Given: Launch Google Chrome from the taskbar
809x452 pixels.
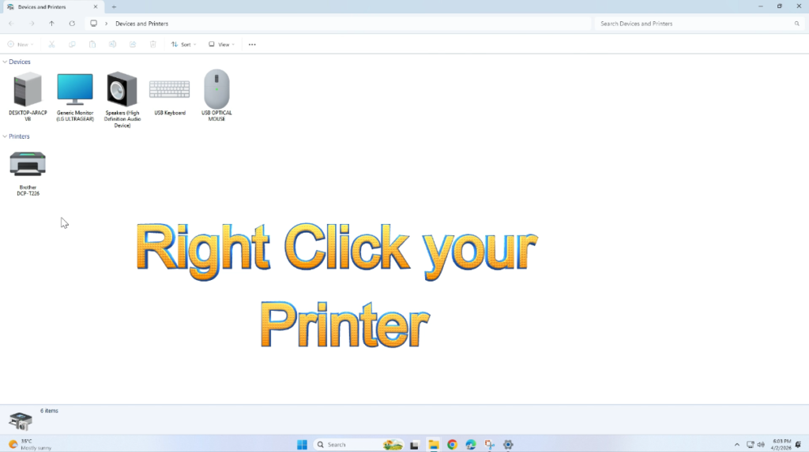Looking at the screenshot, I should pyautogui.click(x=452, y=445).
